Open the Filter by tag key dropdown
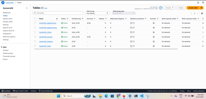Screen dimensions: 206x99 [x=97, y=13]
